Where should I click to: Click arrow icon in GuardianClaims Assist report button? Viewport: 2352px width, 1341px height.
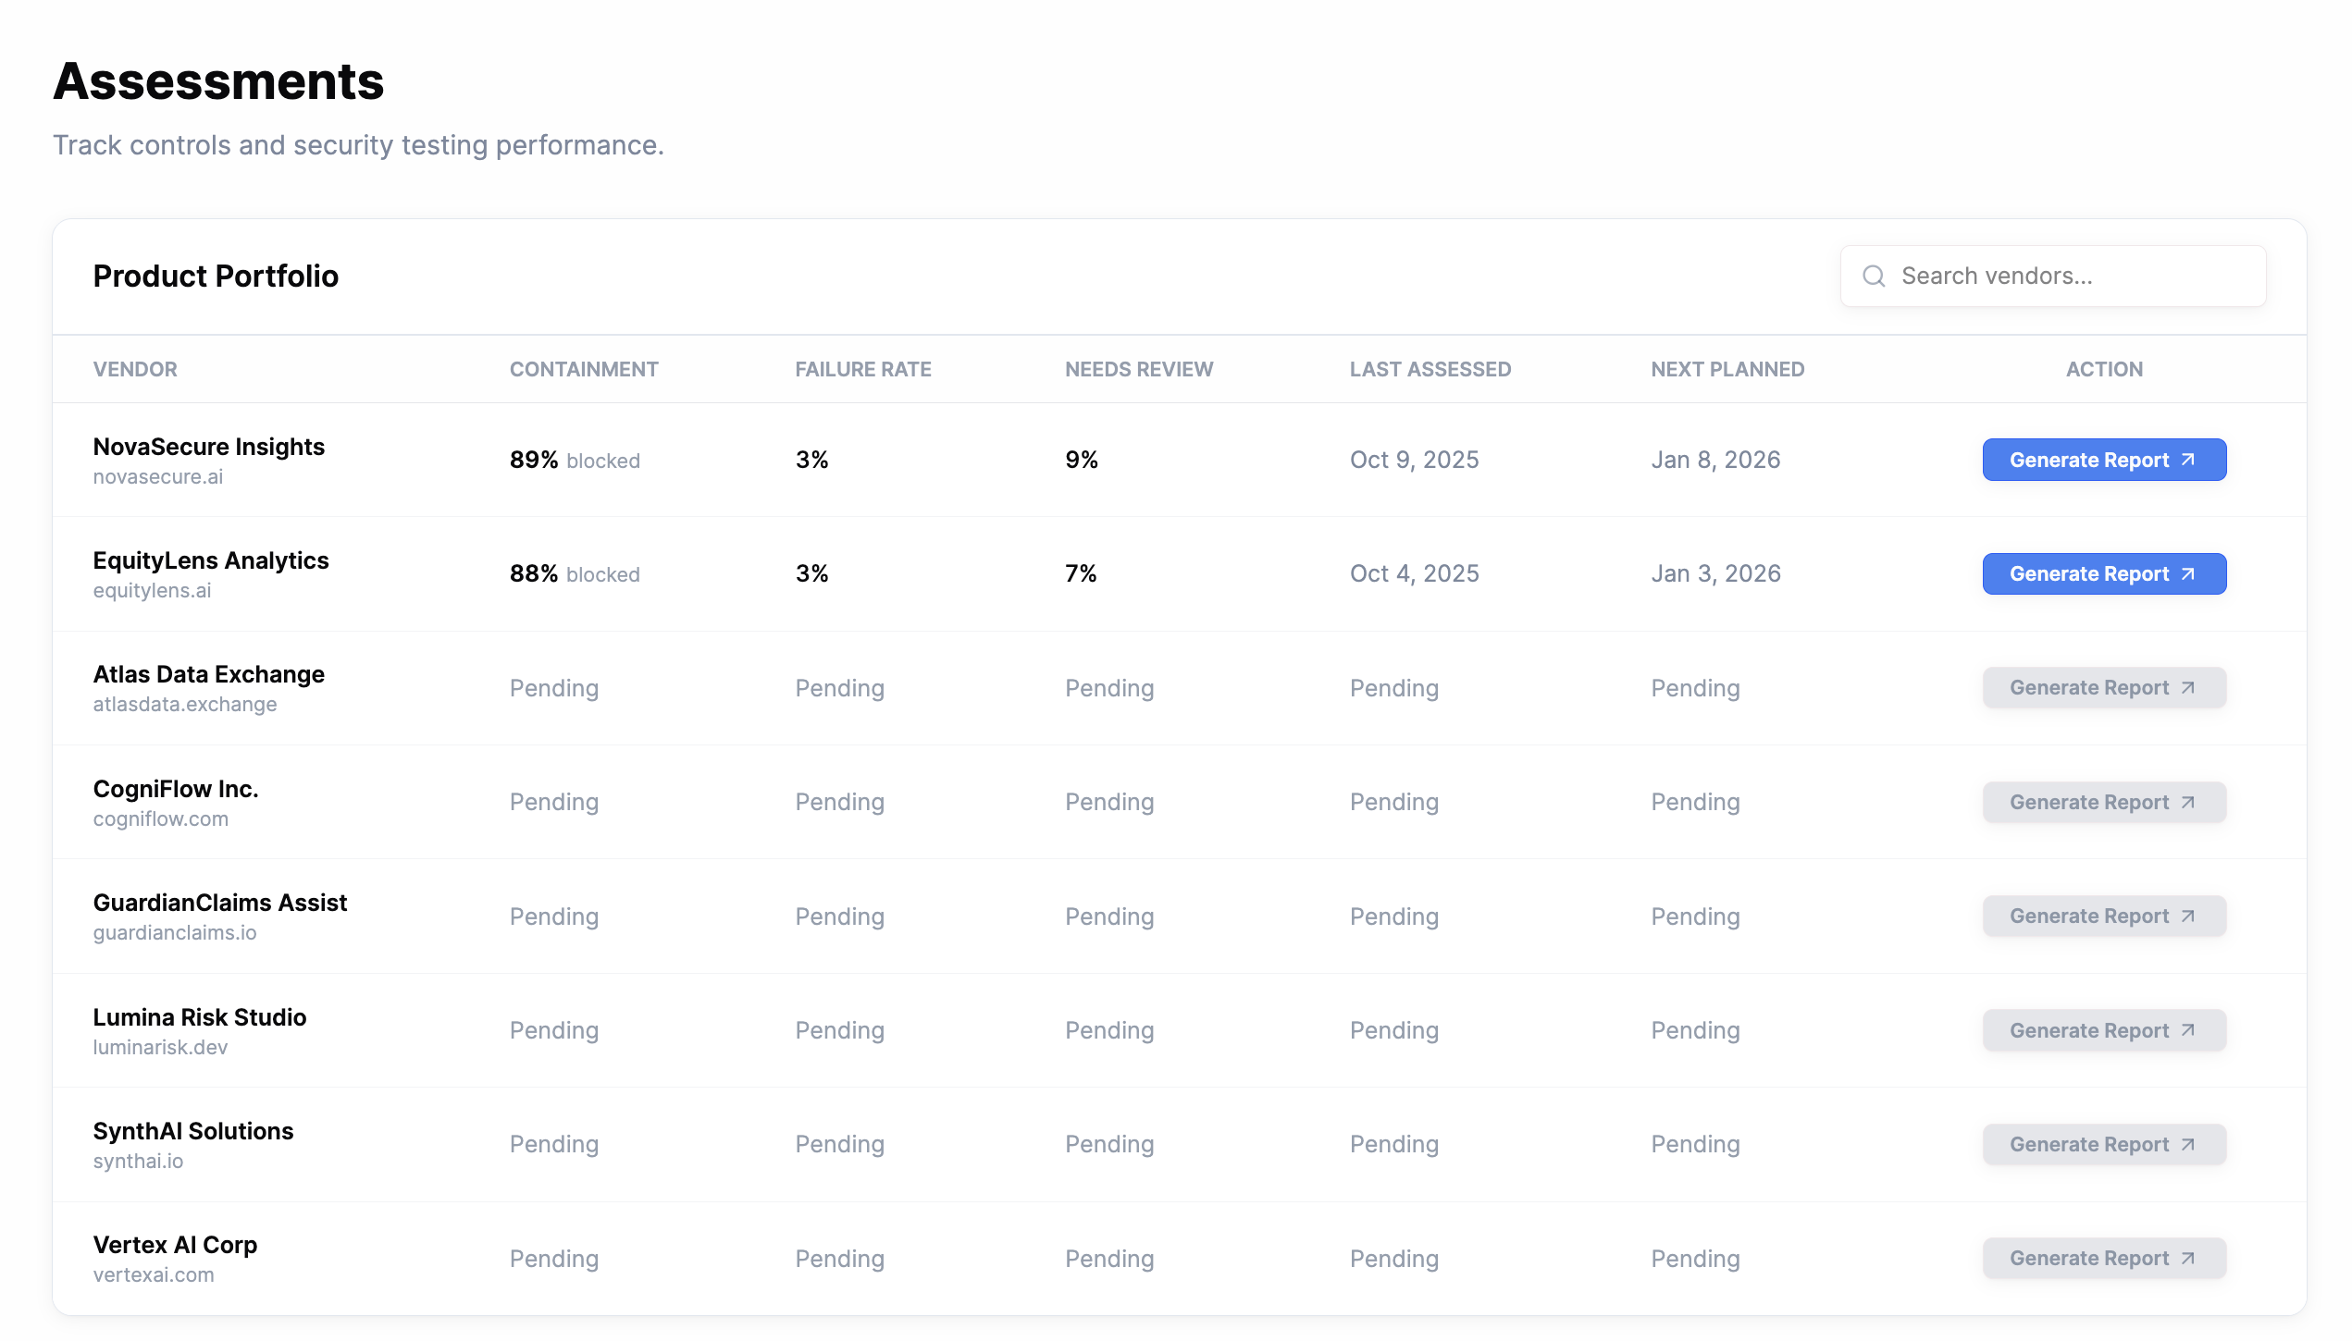pyautogui.click(x=2188, y=917)
